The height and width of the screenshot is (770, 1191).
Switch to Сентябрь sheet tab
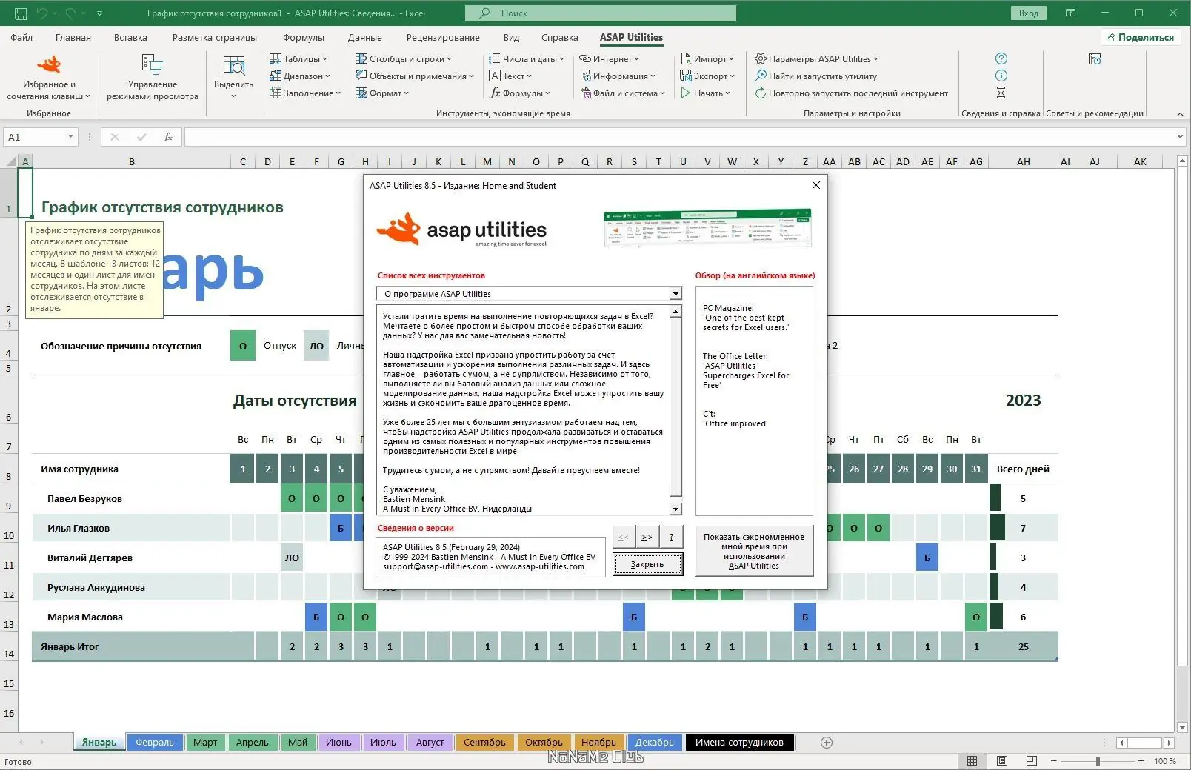484,743
